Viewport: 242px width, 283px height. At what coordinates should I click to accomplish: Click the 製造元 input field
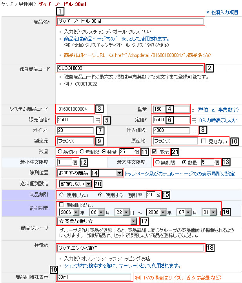[76, 141]
